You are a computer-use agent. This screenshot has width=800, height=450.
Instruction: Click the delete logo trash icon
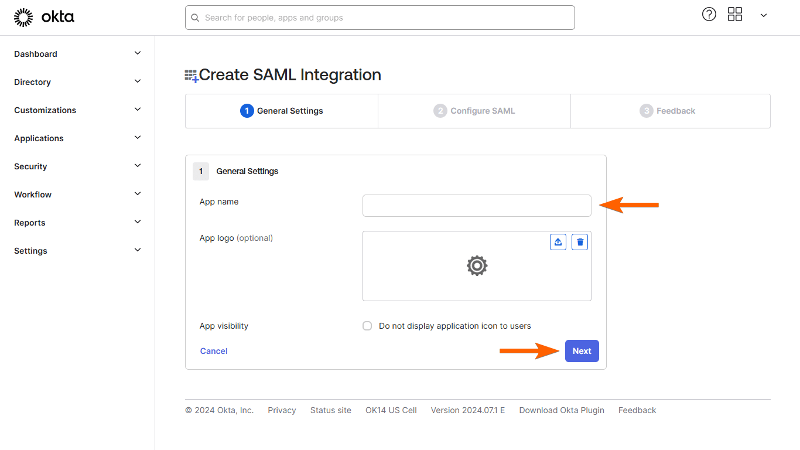click(580, 242)
